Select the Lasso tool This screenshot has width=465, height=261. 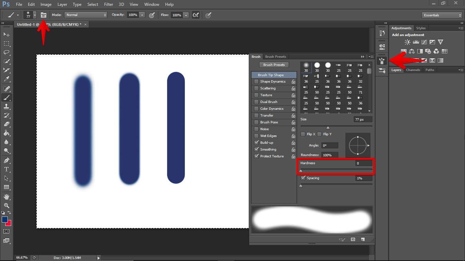click(6, 52)
